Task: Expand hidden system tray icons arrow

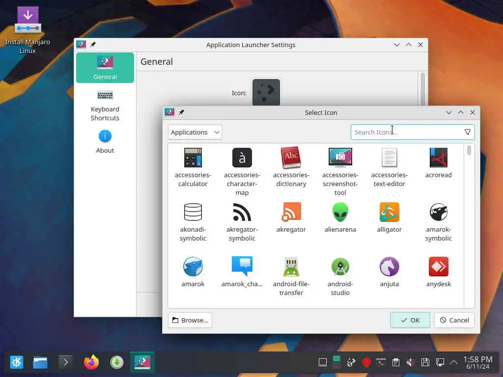Action: [453, 362]
